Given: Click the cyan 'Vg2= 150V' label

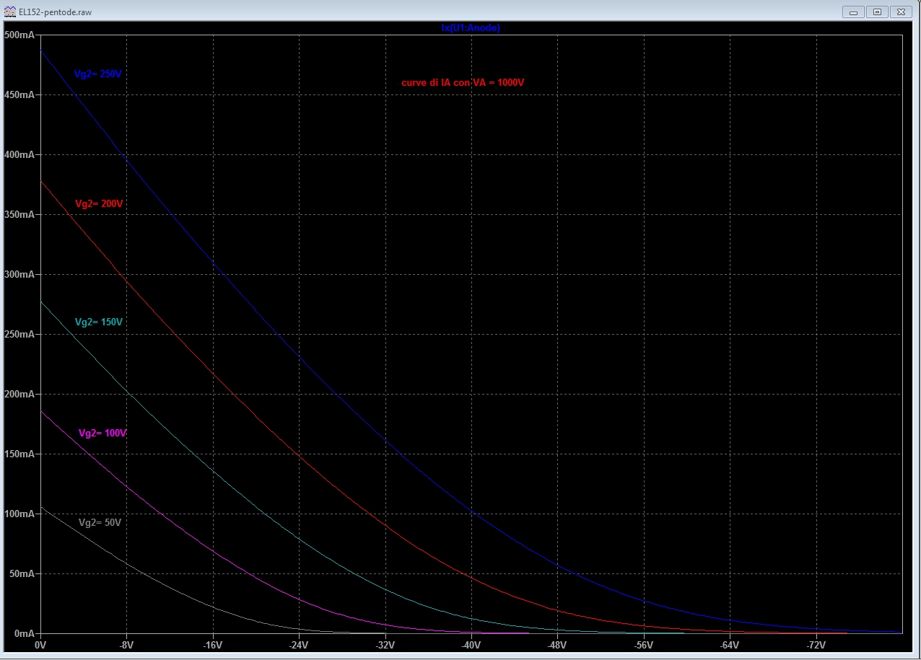Looking at the screenshot, I should pyautogui.click(x=99, y=322).
